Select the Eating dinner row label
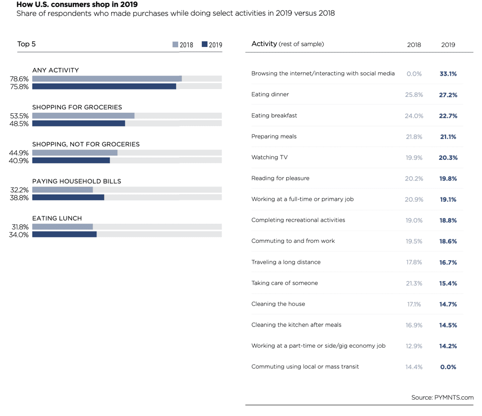The image size is (482, 416). tap(270, 94)
